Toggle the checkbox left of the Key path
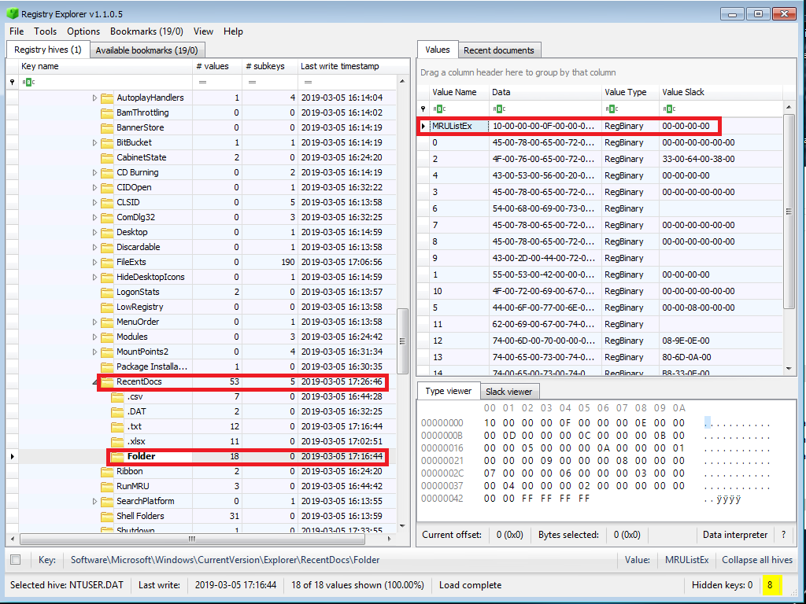The image size is (806, 604). (x=16, y=560)
